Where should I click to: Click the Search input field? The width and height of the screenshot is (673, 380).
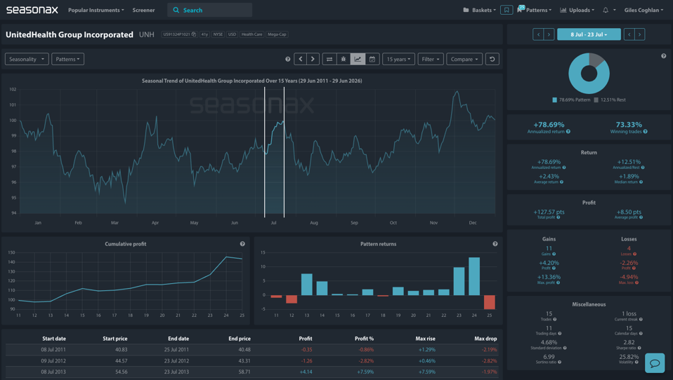210,10
